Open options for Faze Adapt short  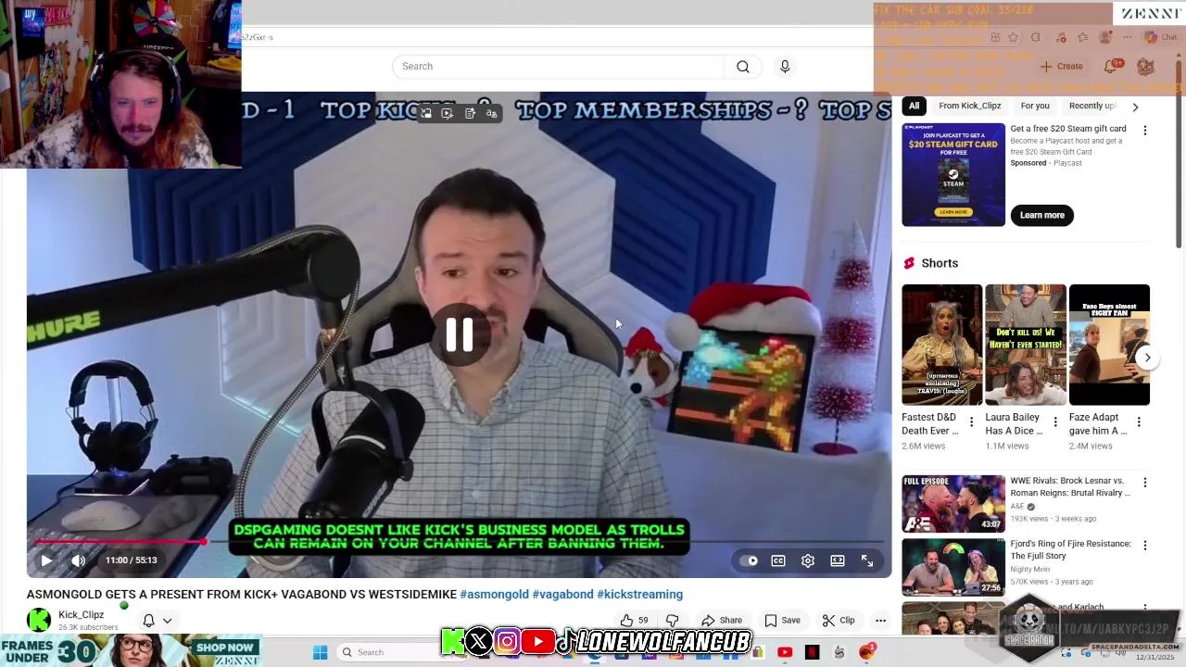coord(1139,422)
